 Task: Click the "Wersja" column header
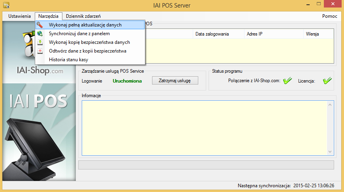click(x=312, y=34)
